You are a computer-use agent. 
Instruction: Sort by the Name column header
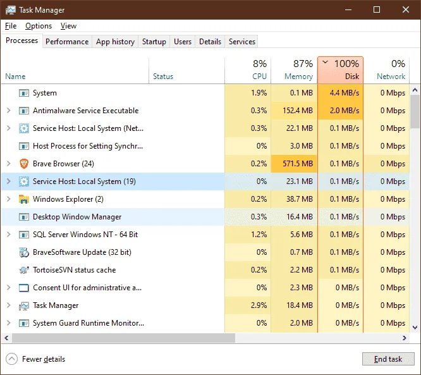pyautogui.click(x=75, y=70)
